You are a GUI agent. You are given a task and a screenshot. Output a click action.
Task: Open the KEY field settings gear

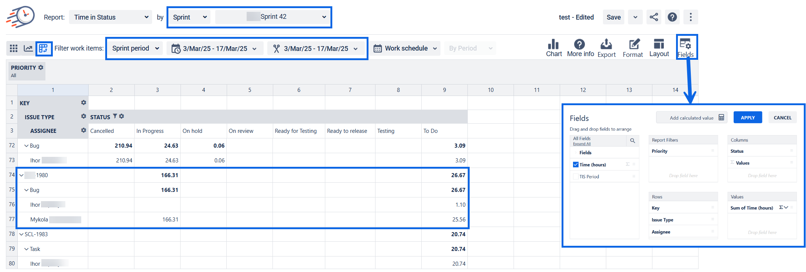pyautogui.click(x=83, y=103)
